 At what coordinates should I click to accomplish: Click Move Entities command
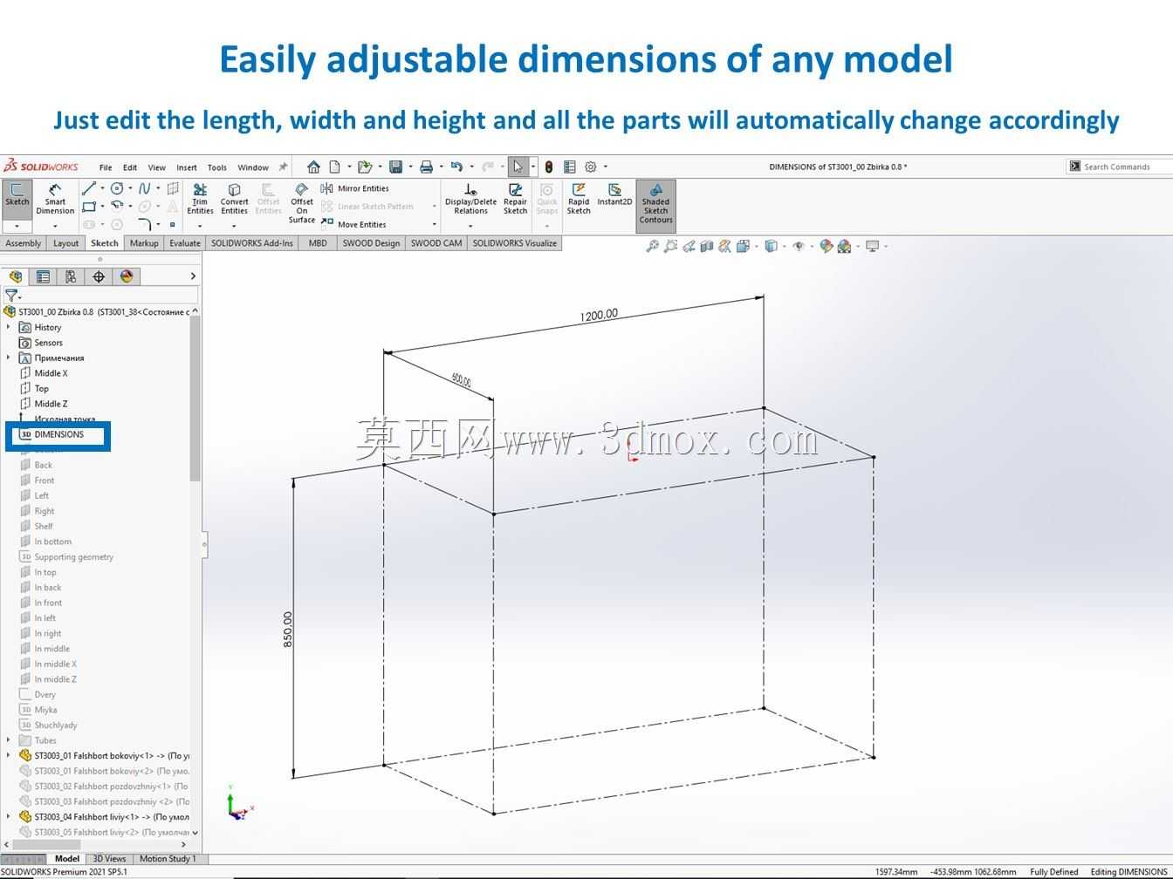[x=353, y=224]
